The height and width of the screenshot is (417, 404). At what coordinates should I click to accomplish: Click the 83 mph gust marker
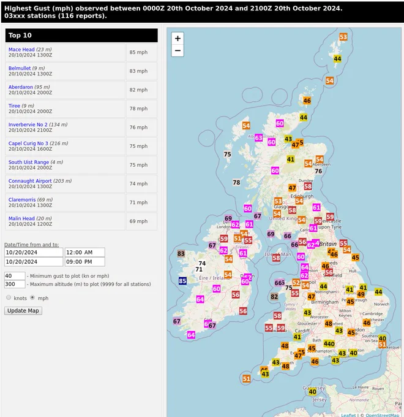tap(181, 254)
